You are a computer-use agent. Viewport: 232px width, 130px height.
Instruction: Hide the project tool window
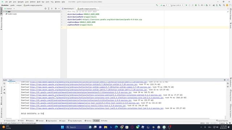tap(59, 9)
